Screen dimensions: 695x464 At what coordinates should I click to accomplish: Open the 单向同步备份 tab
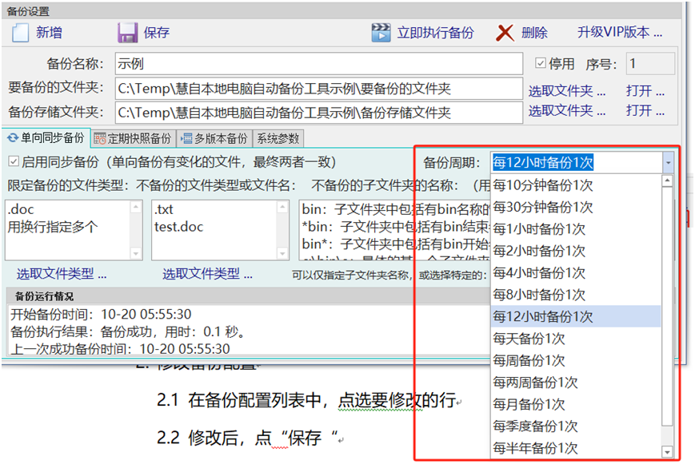click(x=46, y=138)
